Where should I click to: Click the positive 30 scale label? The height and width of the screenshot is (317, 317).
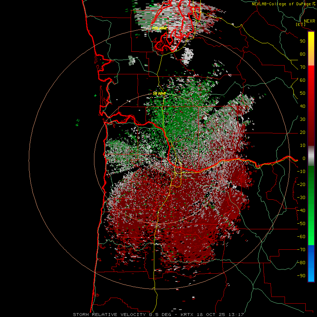pyautogui.click(x=303, y=119)
